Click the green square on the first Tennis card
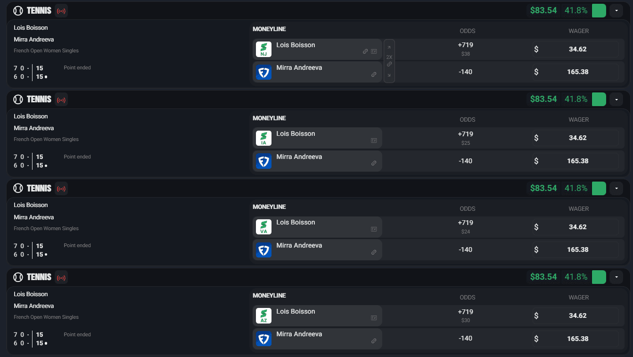The width and height of the screenshot is (633, 357). tap(599, 10)
